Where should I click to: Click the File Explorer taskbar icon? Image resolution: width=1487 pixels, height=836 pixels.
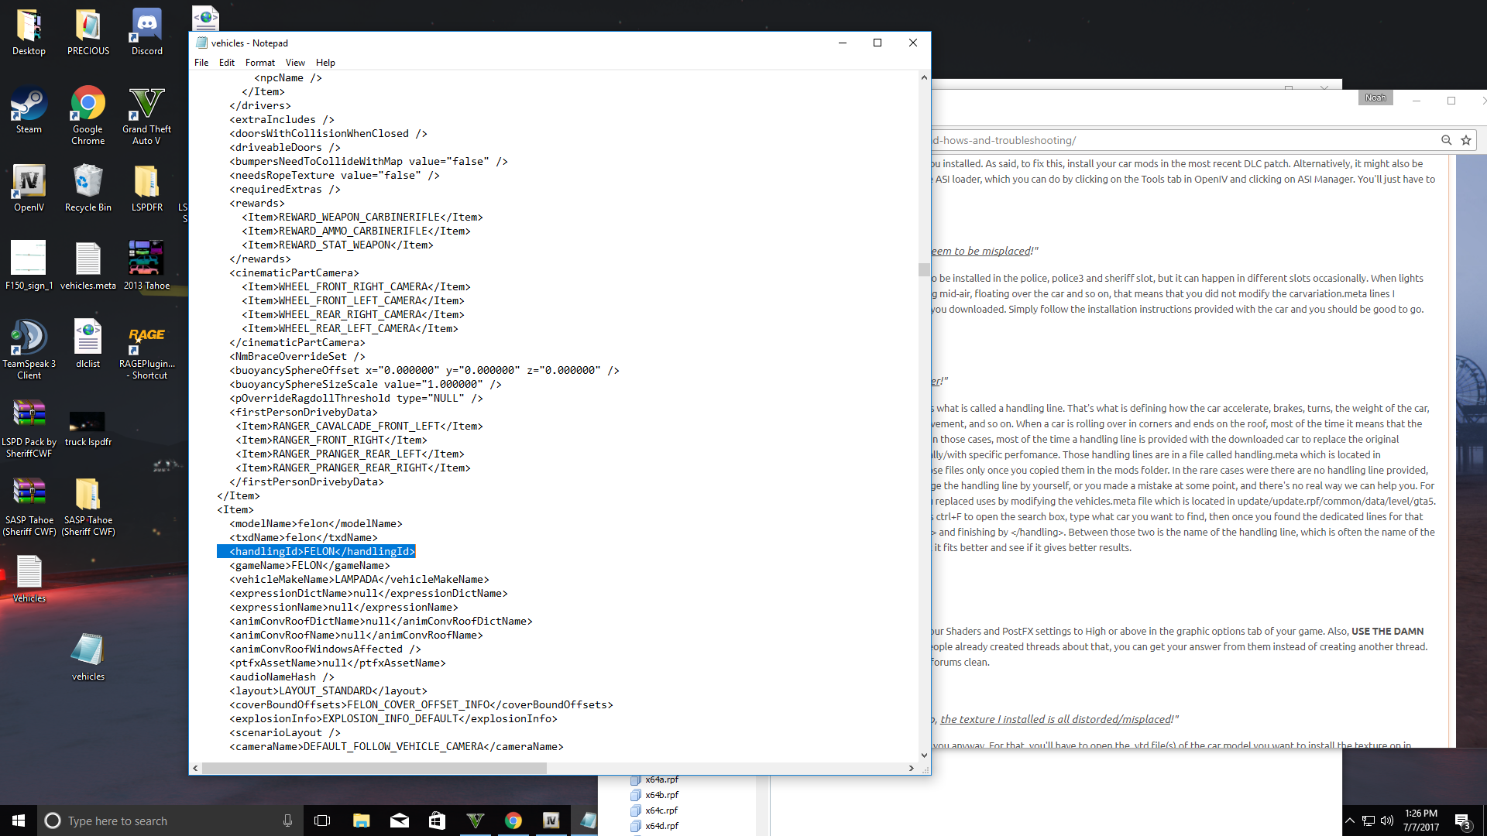click(x=361, y=821)
